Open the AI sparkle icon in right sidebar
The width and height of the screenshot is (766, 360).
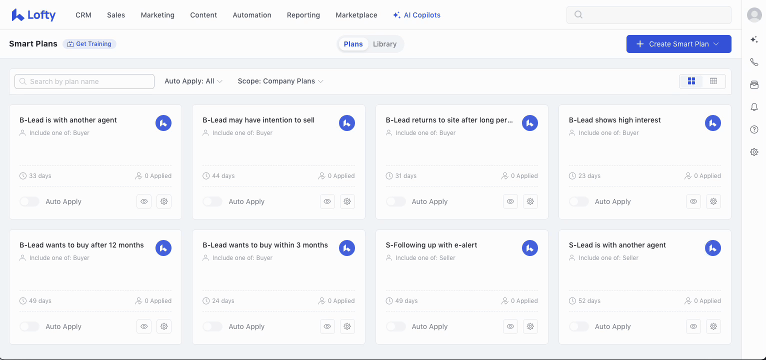(x=754, y=40)
